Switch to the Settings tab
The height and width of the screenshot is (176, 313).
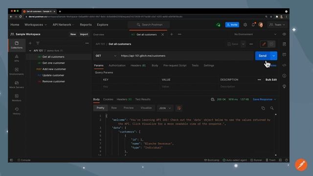[x=209, y=66]
